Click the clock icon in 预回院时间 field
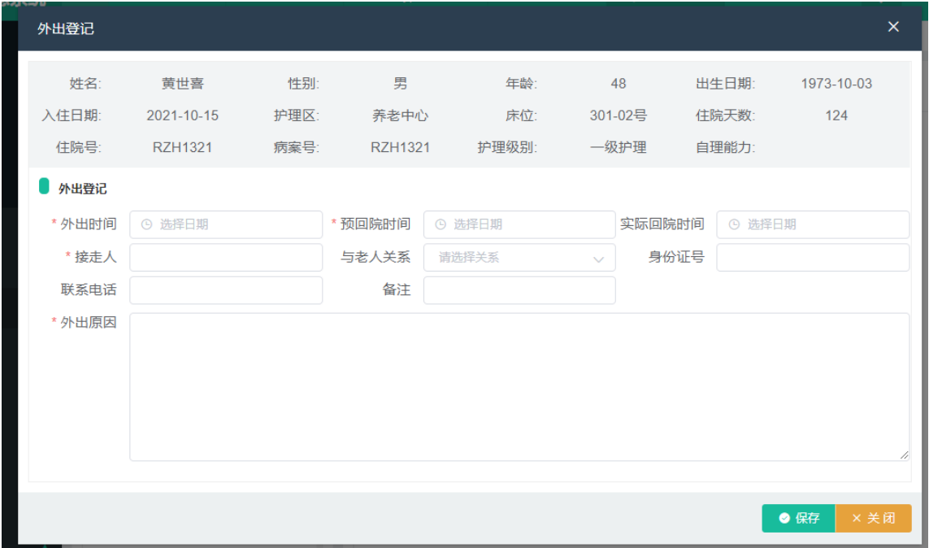Screen dimensions: 929x548 click(x=440, y=224)
